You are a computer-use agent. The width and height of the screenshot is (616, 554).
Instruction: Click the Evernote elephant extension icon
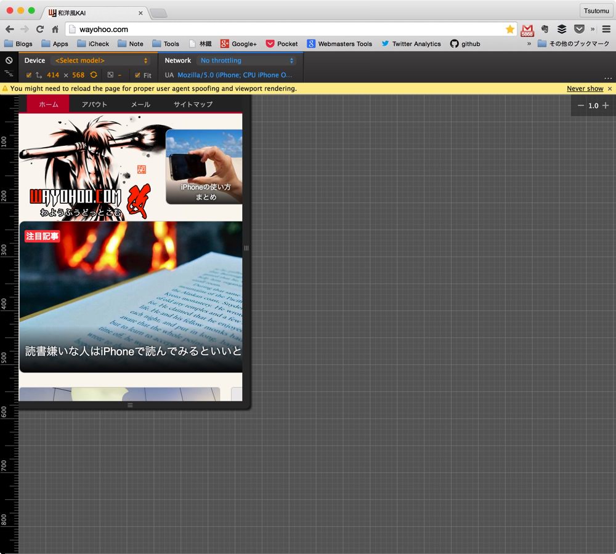pos(545,29)
